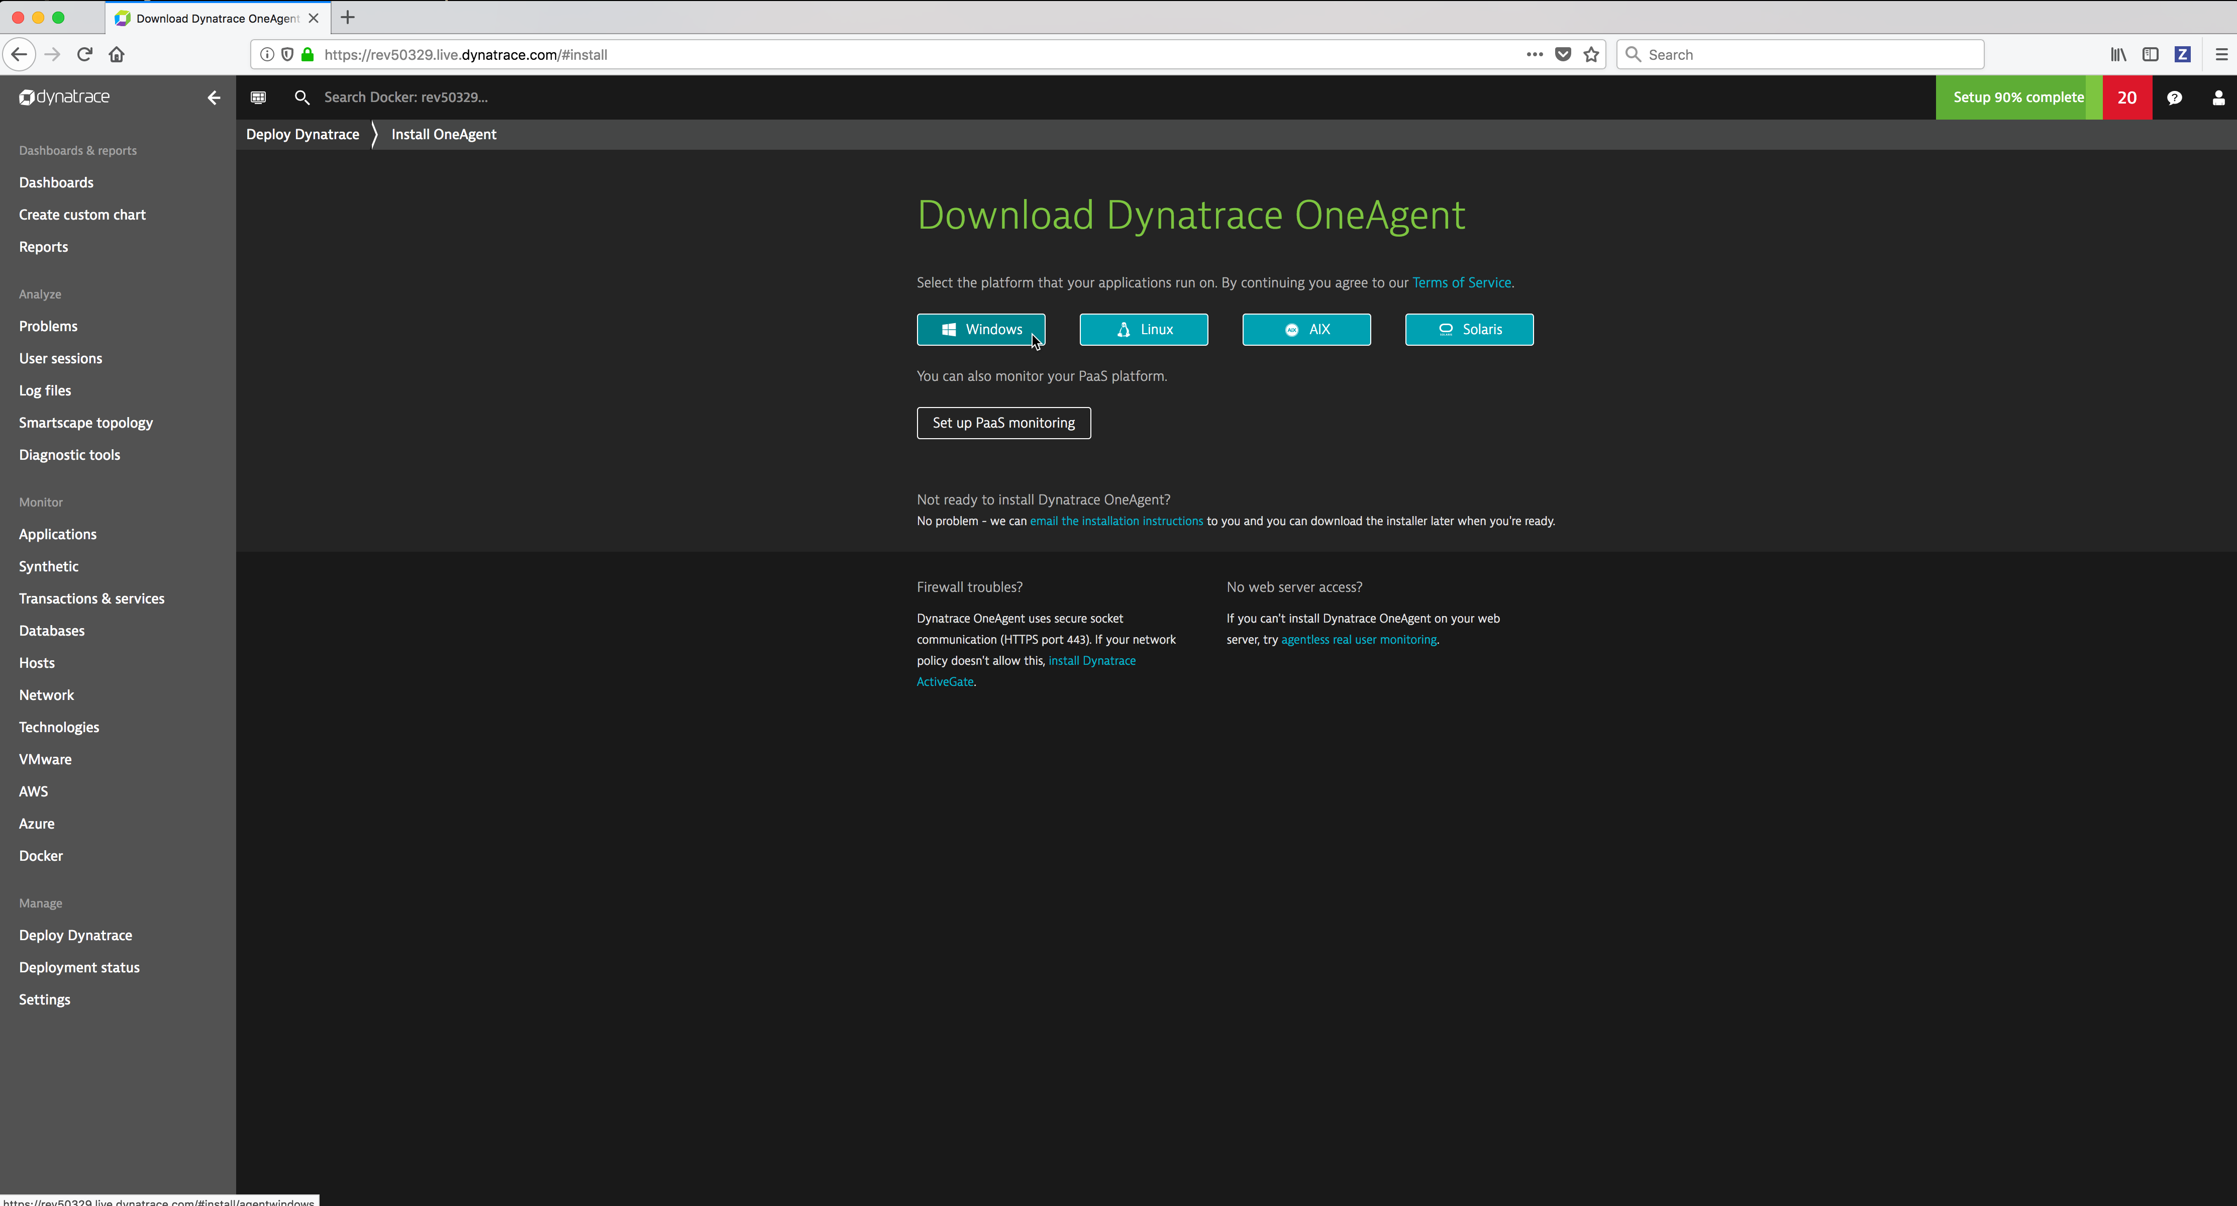Open Smartscape topology

point(86,423)
